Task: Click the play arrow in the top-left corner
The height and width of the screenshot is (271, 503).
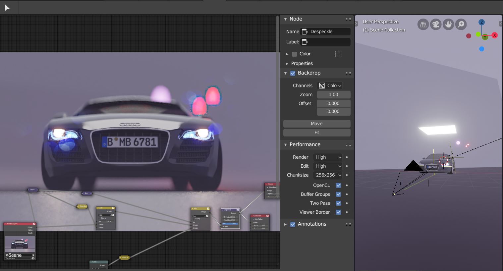Action: click(8, 7)
